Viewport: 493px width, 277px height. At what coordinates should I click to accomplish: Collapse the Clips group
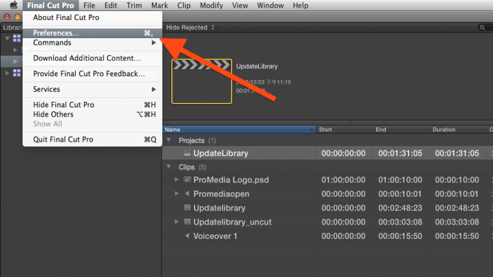click(x=169, y=167)
